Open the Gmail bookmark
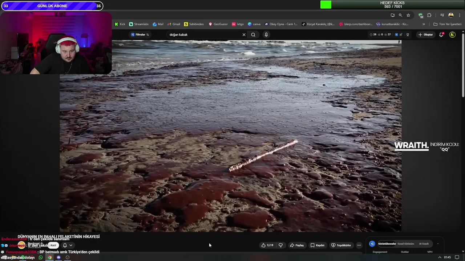 coord(173,24)
